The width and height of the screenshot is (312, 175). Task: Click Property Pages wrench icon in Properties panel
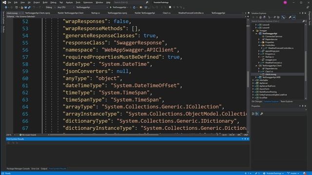coord(262,114)
